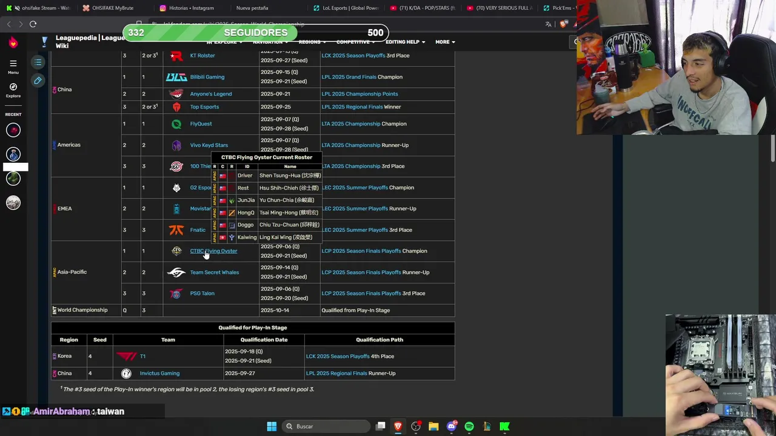776x436 pixels.
Task: Click the player ID Doggo in roster tooltip
Action: tap(246, 225)
